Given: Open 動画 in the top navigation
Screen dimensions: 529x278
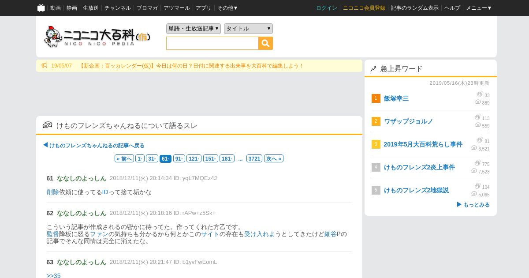Looking at the screenshot, I should [56, 8].
